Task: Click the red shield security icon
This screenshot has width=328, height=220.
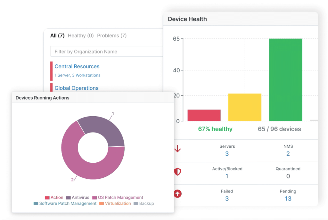Action: [177, 172]
